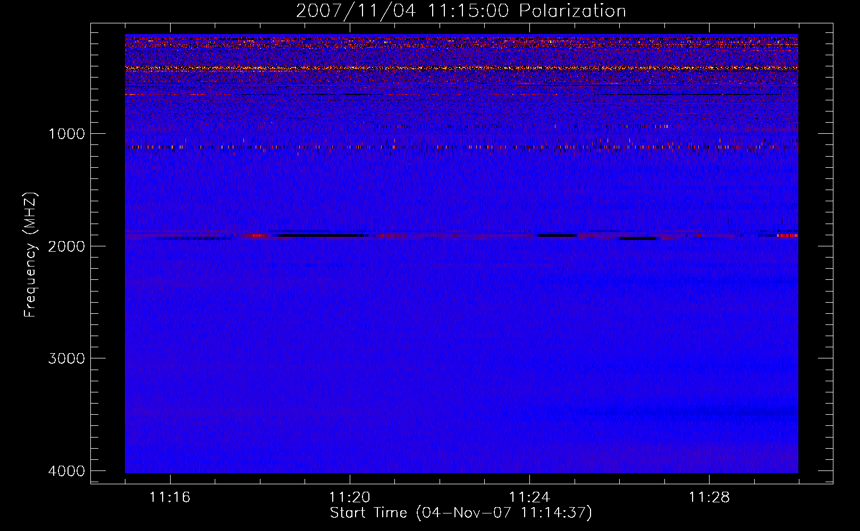Click the 11:16 time axis label
The height and width of the screenshot is (531, 860).
coord(170,497)
